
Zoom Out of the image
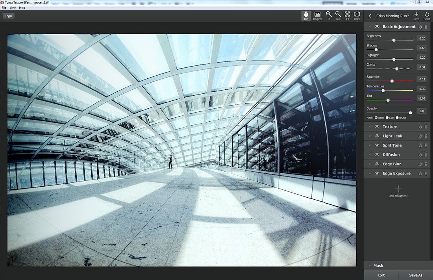(x=338, y=16)
